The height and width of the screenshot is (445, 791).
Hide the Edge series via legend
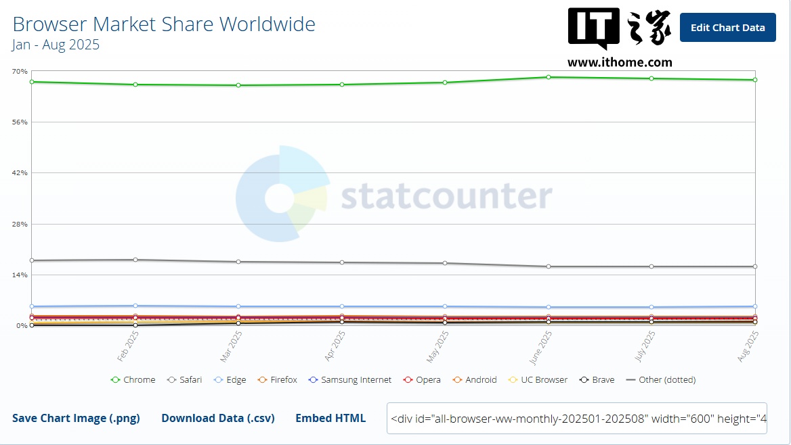pos(230,380)
